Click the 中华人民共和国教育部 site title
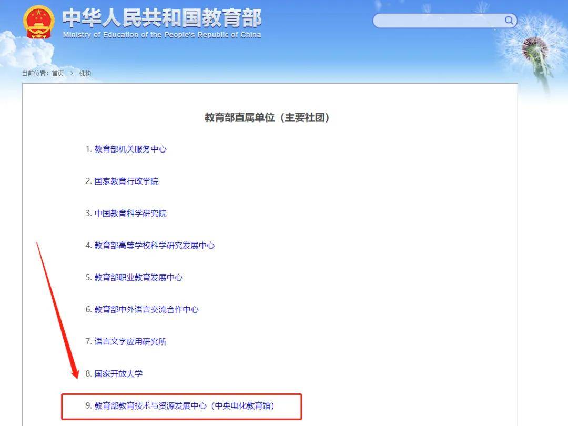The height and width of the screenshot is (426, 568). tap(162, 18)
